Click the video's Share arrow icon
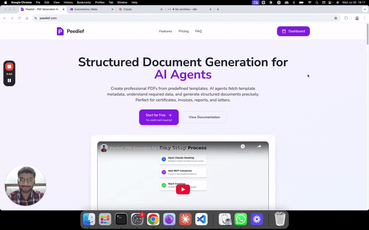The height and width of the screenshot is (230, 369). click(x=259, y=147)
